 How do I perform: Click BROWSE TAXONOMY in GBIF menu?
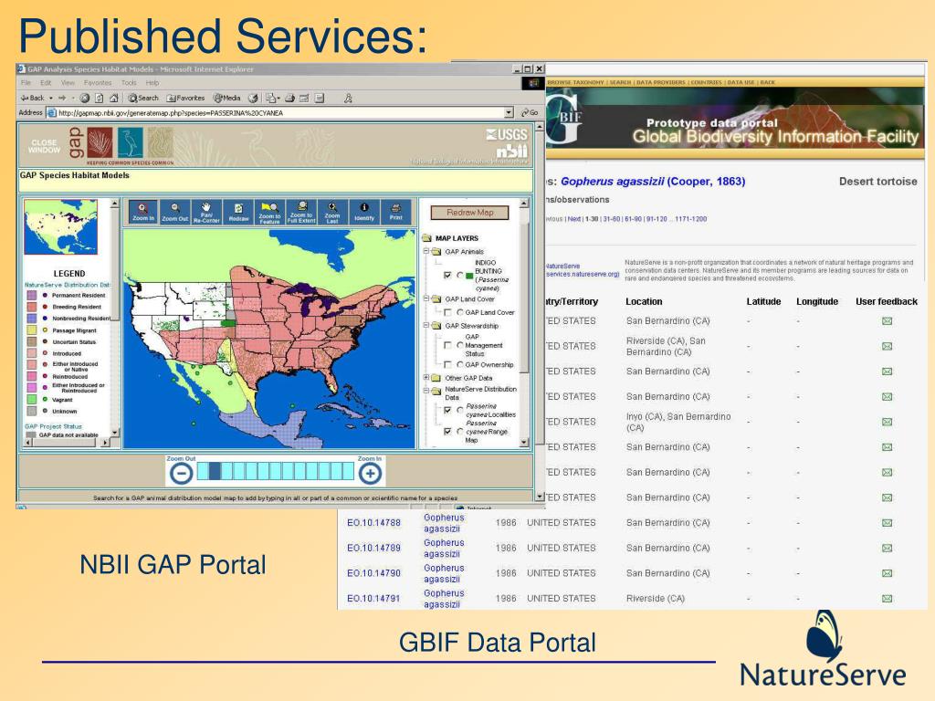point(575,82)
